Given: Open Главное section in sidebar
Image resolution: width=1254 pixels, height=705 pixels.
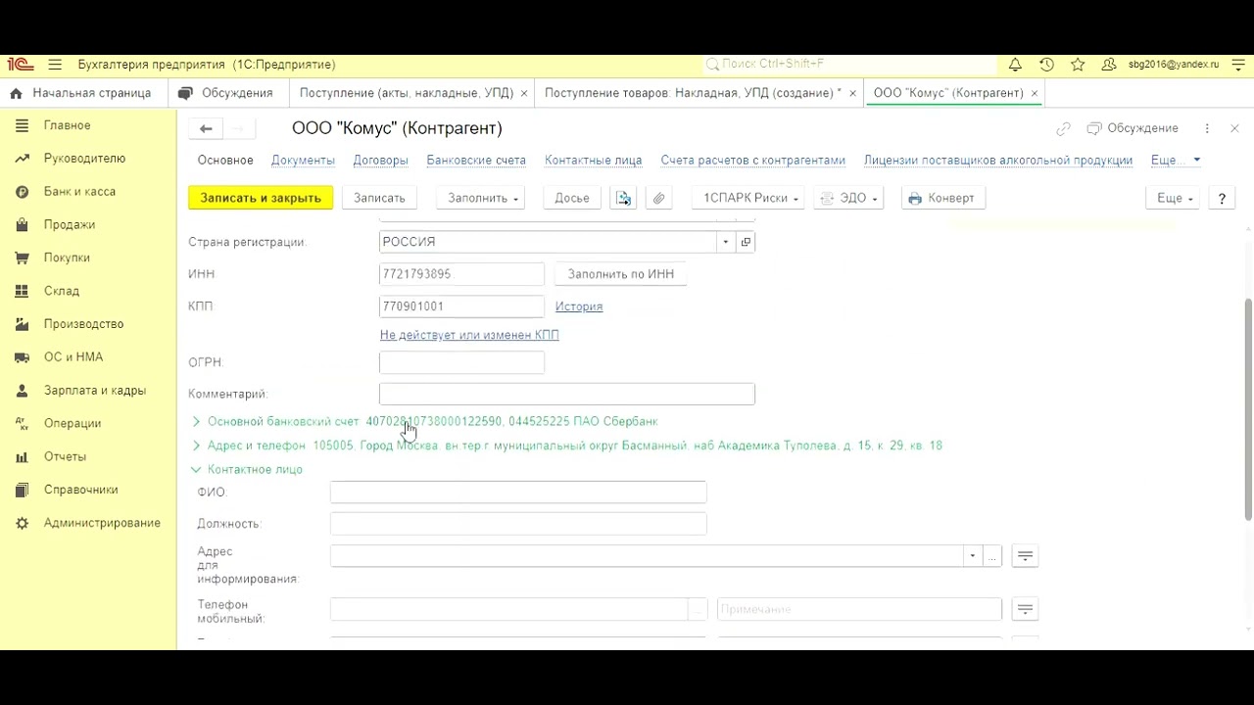Looking at the screenshot, I should (67, 125).
